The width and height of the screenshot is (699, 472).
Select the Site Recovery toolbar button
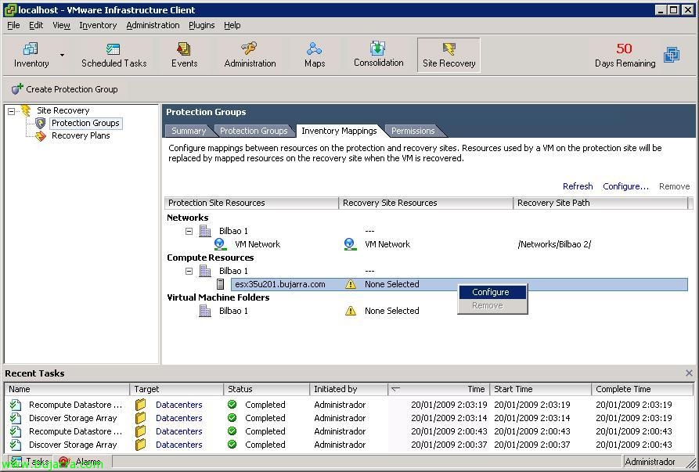point(449,55)
